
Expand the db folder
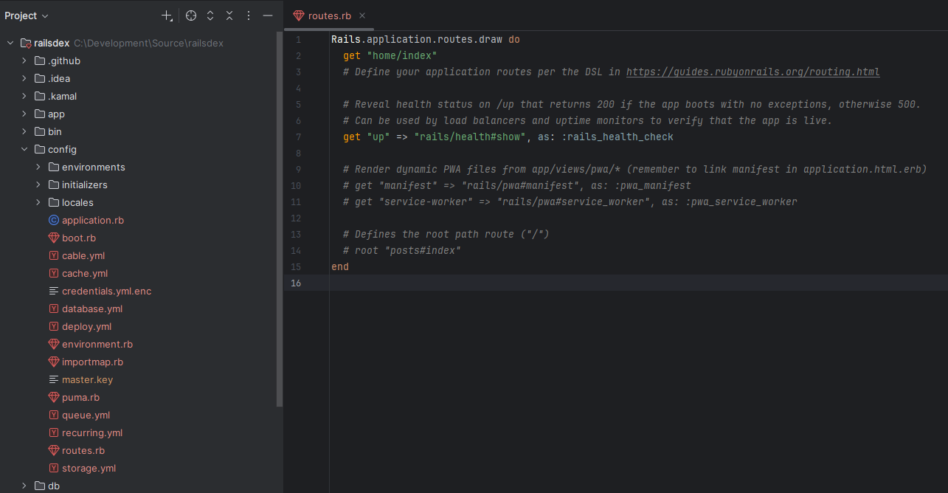click(24, 486)
